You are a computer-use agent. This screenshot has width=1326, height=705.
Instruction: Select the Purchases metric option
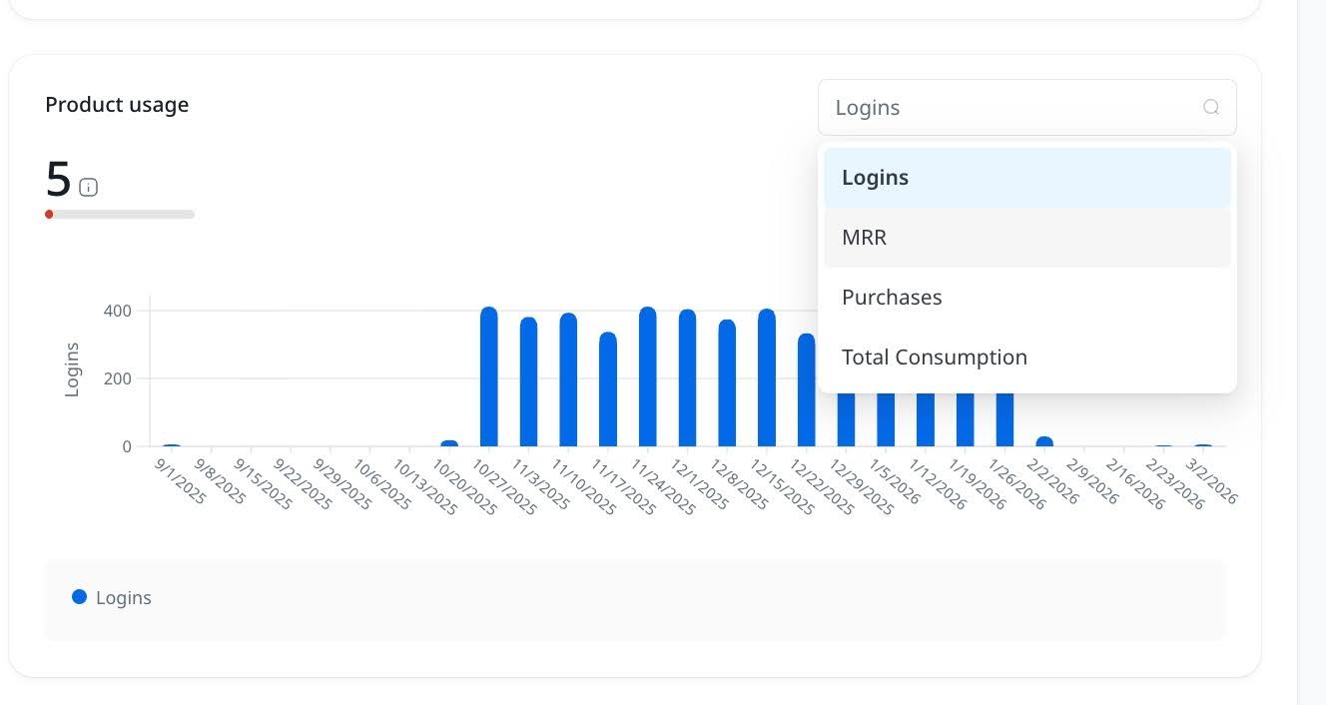(892, 297)
